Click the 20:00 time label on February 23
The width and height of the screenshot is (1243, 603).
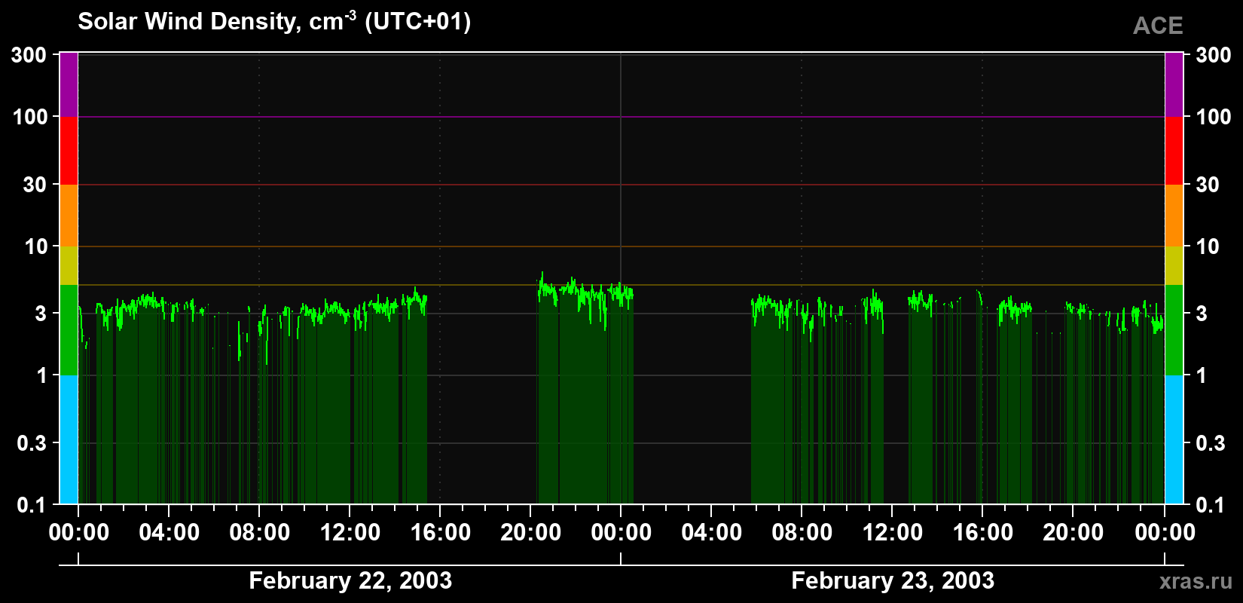click(1073, 532)
